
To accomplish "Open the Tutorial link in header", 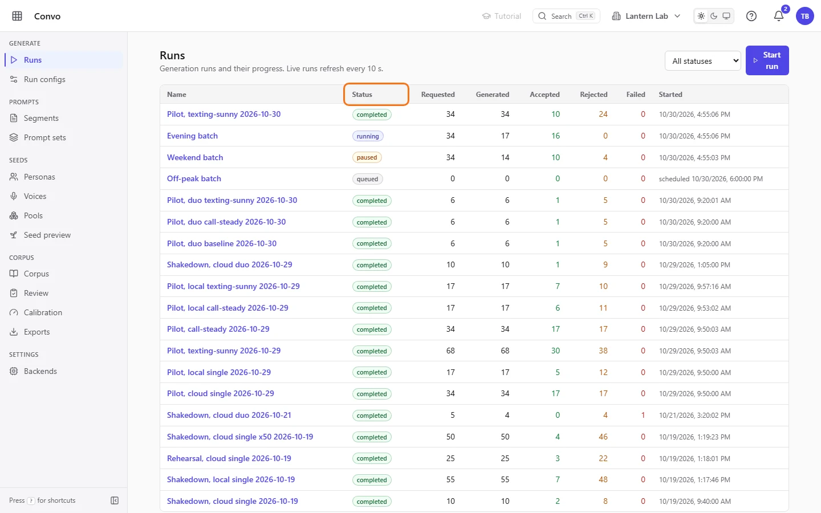I will (x=502, y=16).
